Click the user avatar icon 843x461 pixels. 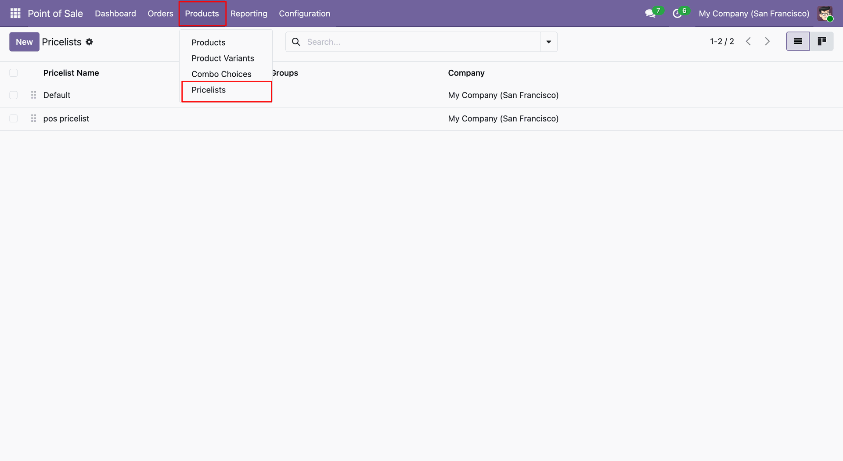click(825, 14)
